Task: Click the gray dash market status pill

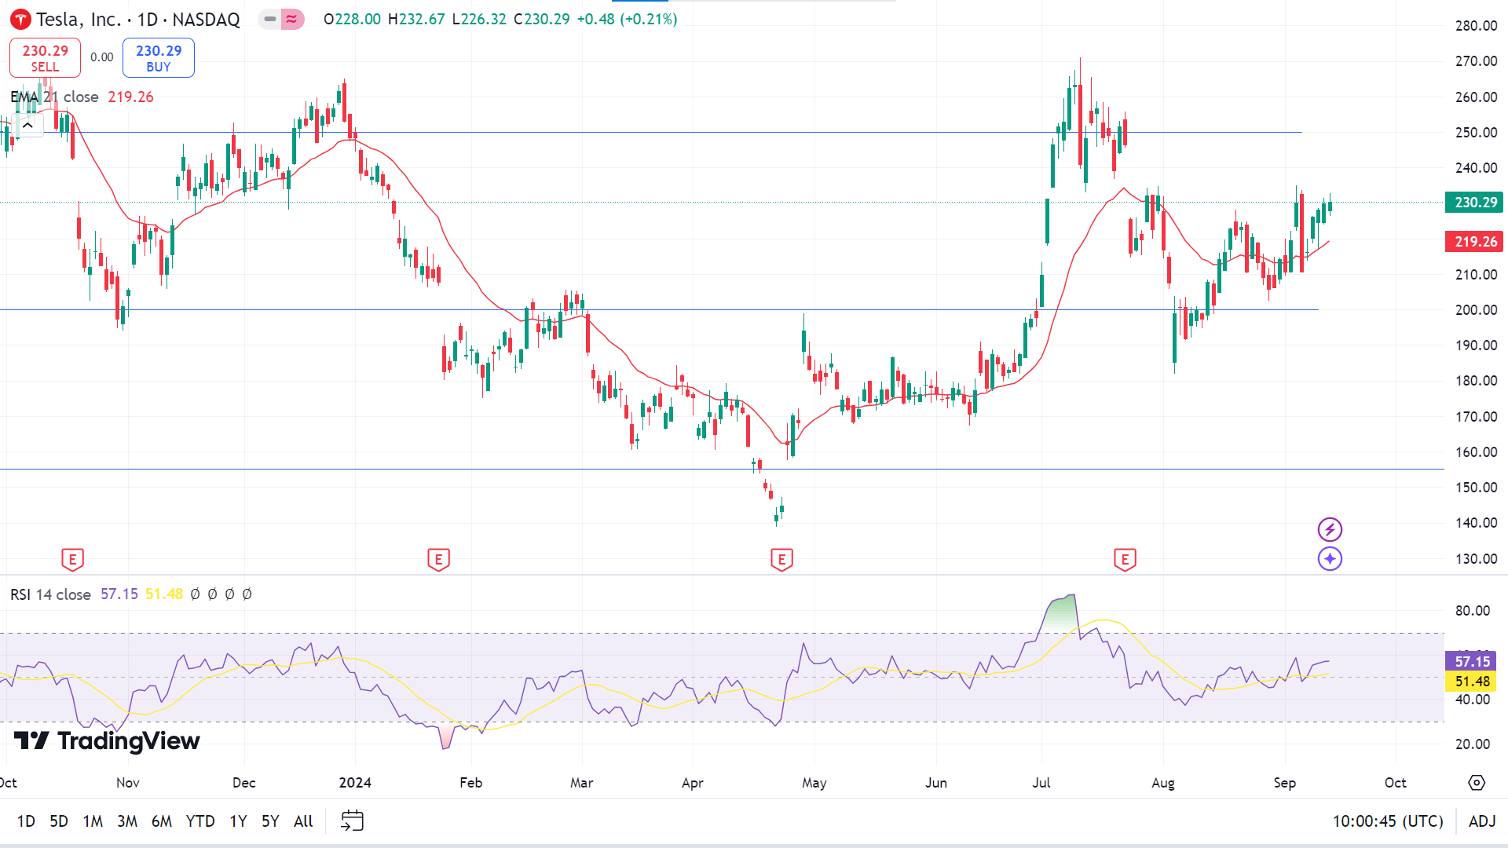Action: pyautogui.click(x=270, y=19)
